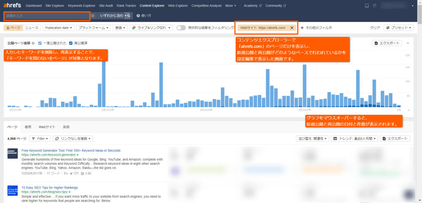Click the monitor icon in top bar
Screen dimensions: 422x203
pos(367,6)
